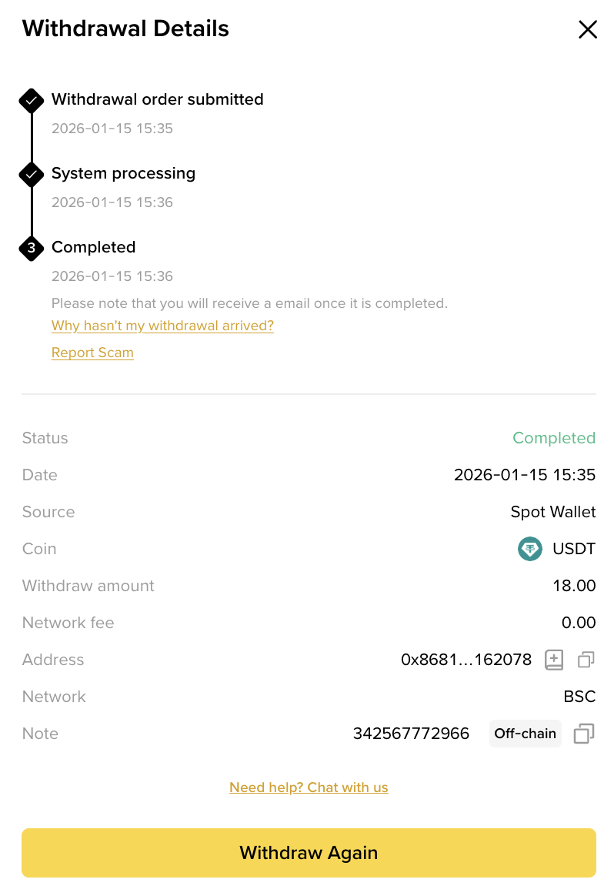The width and height of the screenshot is (614, 896).
Task: Click the submitted step checkmark icon
Action: (31, 100)
